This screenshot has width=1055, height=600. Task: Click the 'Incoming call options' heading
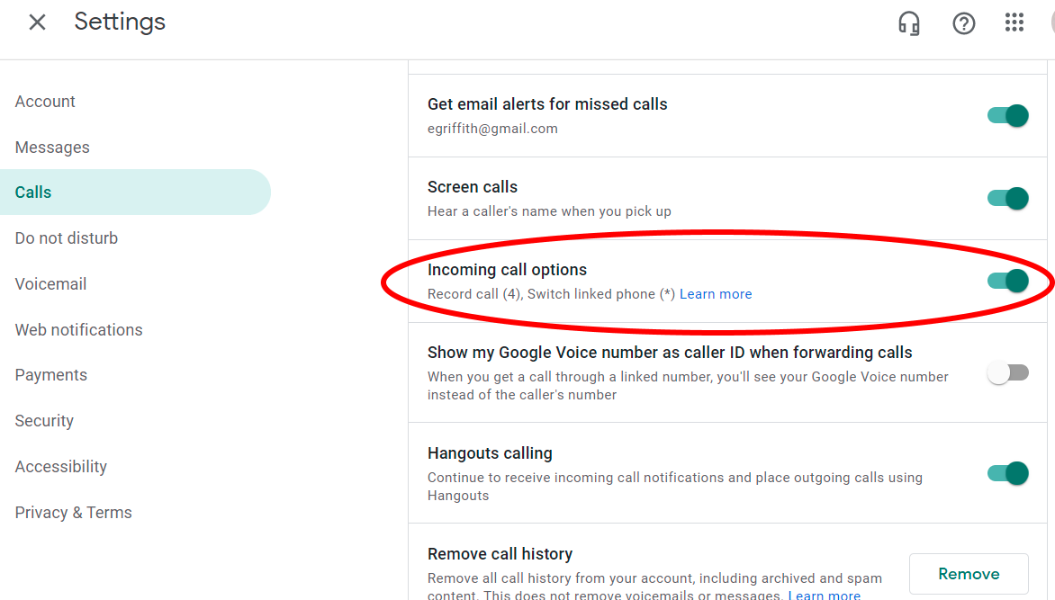[507, 270]
